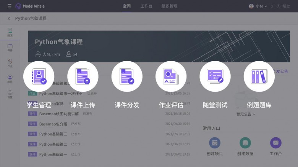This screenshot has width=298, height=167.
Task: Click the 常用入口 heading
Action: [211, 128]
